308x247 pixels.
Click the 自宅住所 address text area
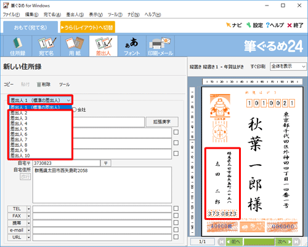(102, 185)
